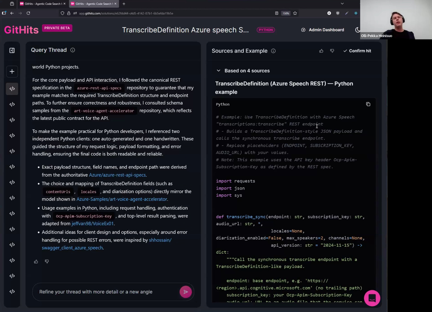Click the Sources and Example heading
432x312 pixels.
pos(240,51)
